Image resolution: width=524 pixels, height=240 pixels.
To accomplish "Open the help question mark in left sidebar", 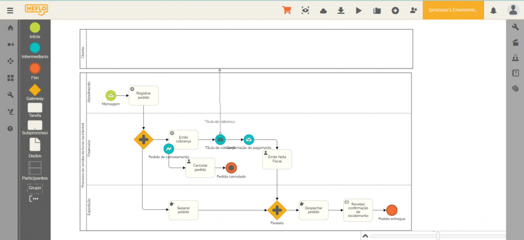I will [10, 128].
